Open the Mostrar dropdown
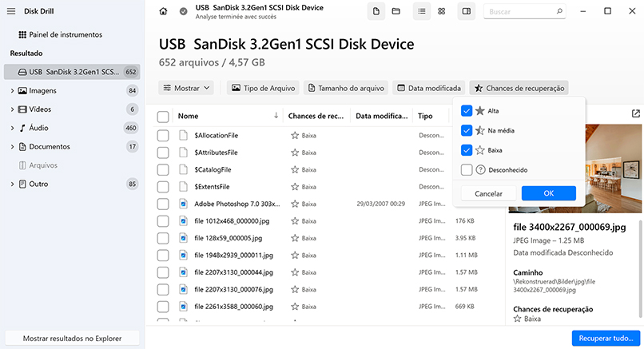This screenshot has height=349, width=644. [x=186, y=88]
